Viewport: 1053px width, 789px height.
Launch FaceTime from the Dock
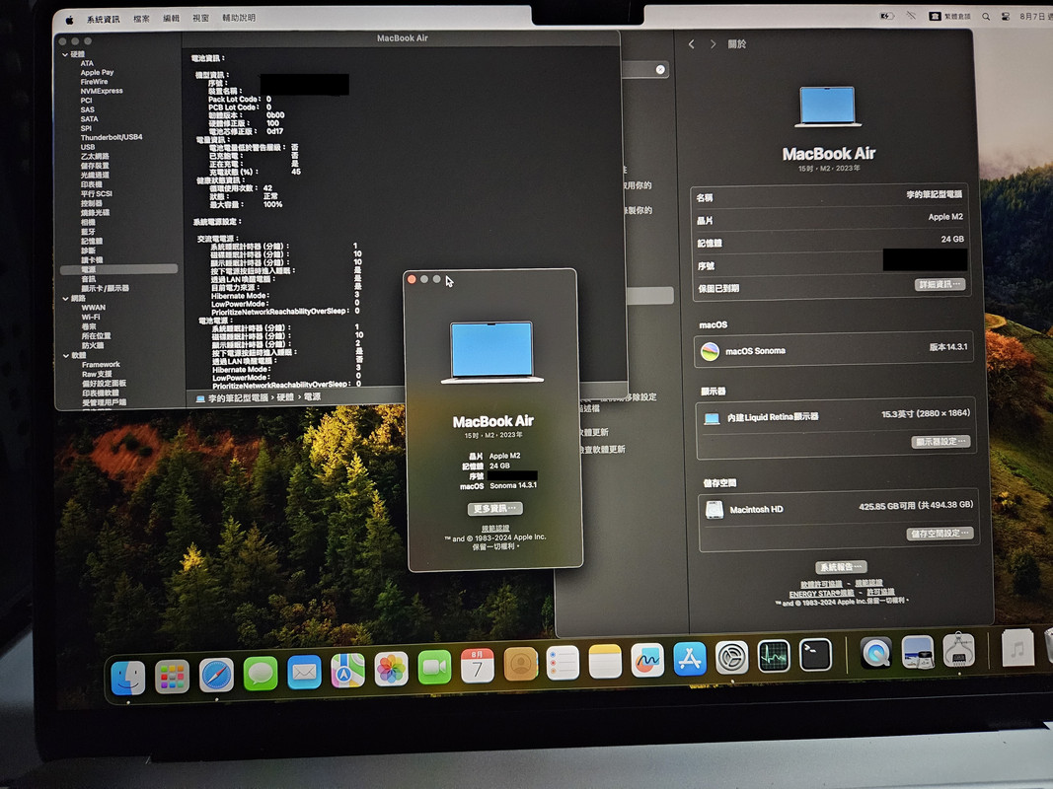coord(434,669)
